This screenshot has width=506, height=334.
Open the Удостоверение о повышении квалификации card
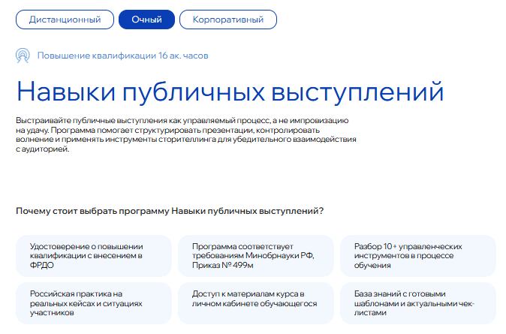(94, 255)
